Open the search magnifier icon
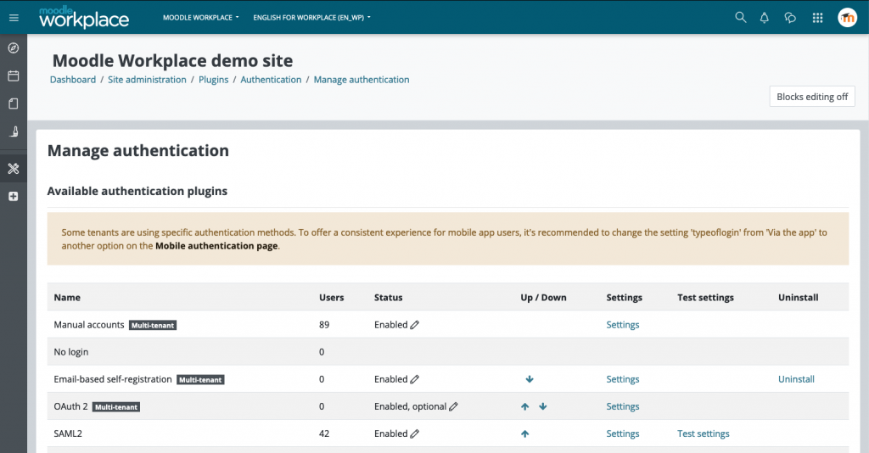This screenshot has width=869, height=453. pos(740,17)
